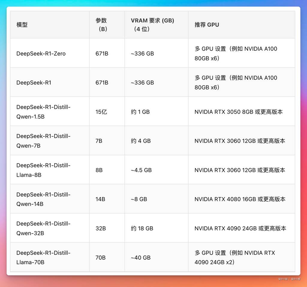Click the 参数 (B) column header
307x287 pixels.
coord(101,25)
